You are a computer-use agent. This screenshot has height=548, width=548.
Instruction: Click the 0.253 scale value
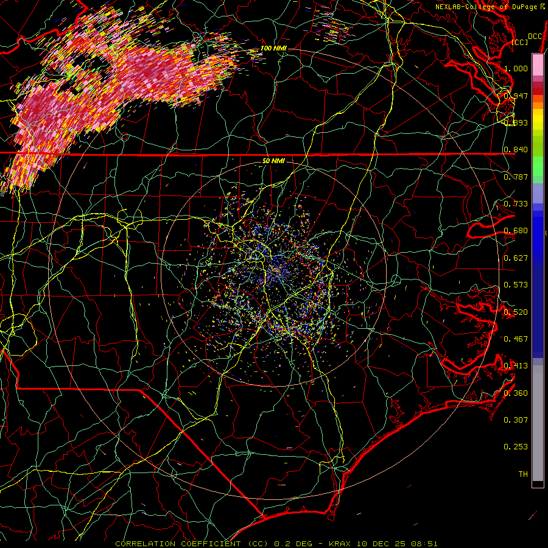tap(516, 447)
